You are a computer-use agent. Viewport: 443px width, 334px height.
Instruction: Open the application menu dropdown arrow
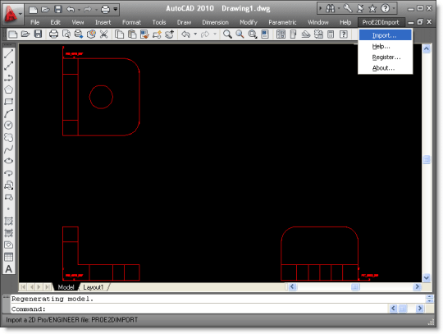tap(21, 13)
